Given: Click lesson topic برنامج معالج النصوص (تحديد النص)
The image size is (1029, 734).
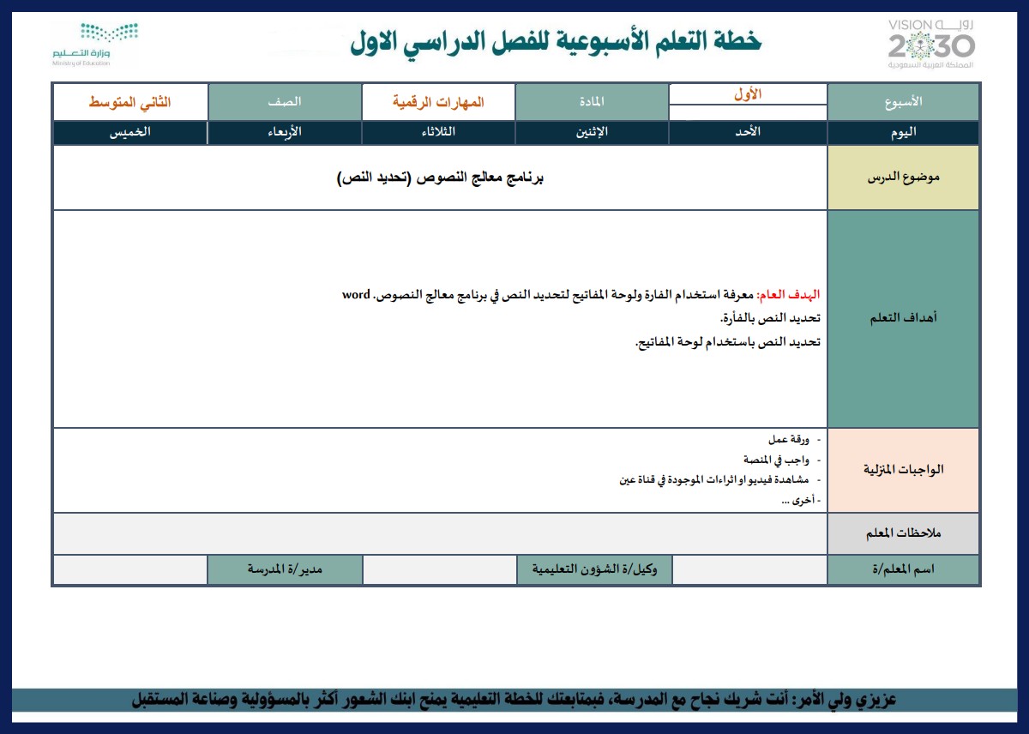Looking at the screenshot, I should [440, 177].
